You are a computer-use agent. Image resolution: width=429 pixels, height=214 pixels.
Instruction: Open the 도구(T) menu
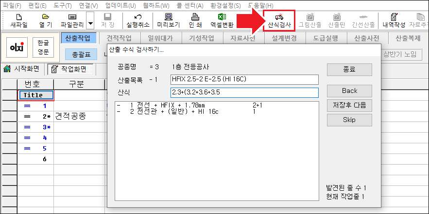[x=62, y=5]
